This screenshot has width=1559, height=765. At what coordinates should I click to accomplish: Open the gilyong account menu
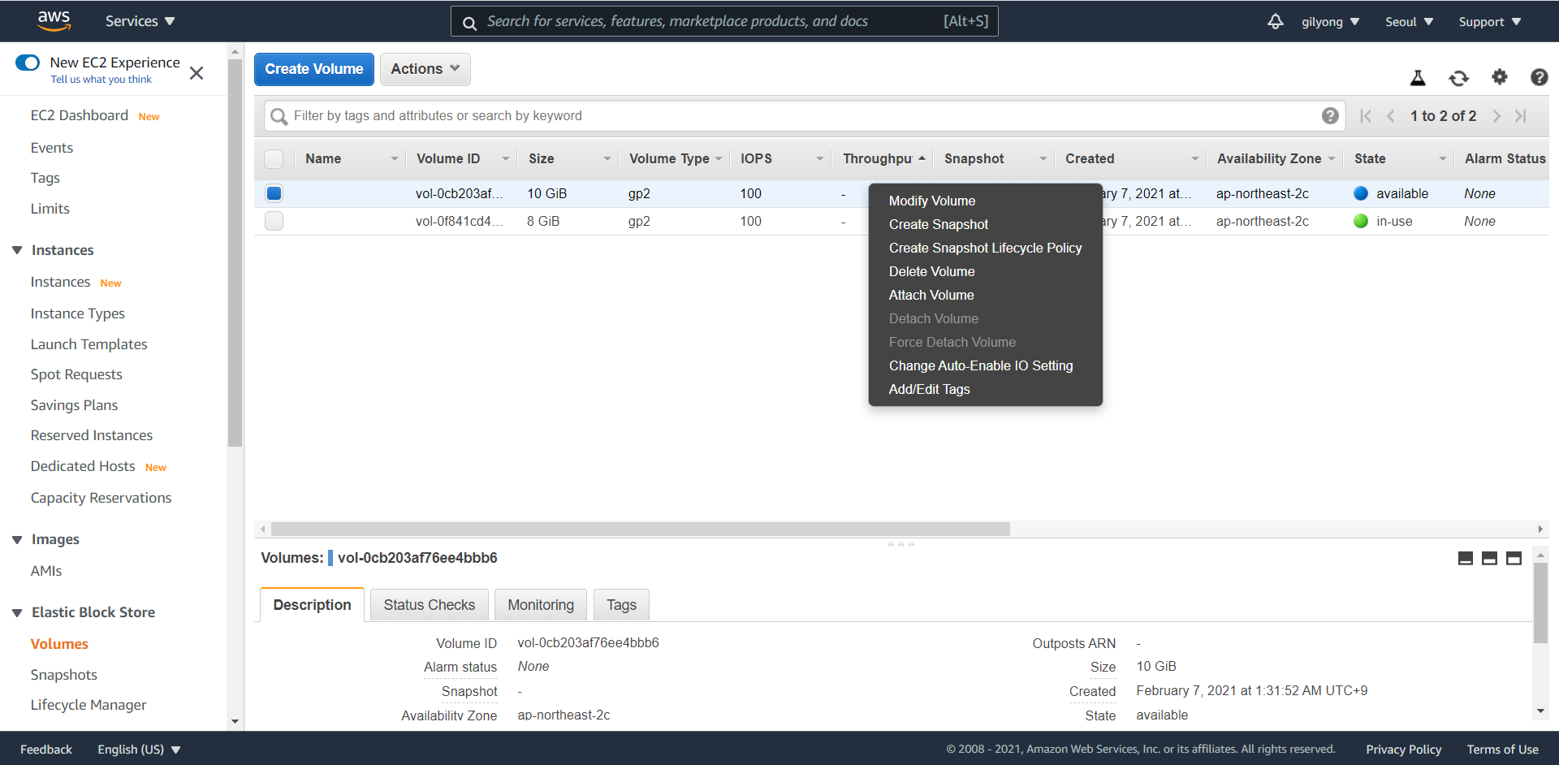point(1330,22)
